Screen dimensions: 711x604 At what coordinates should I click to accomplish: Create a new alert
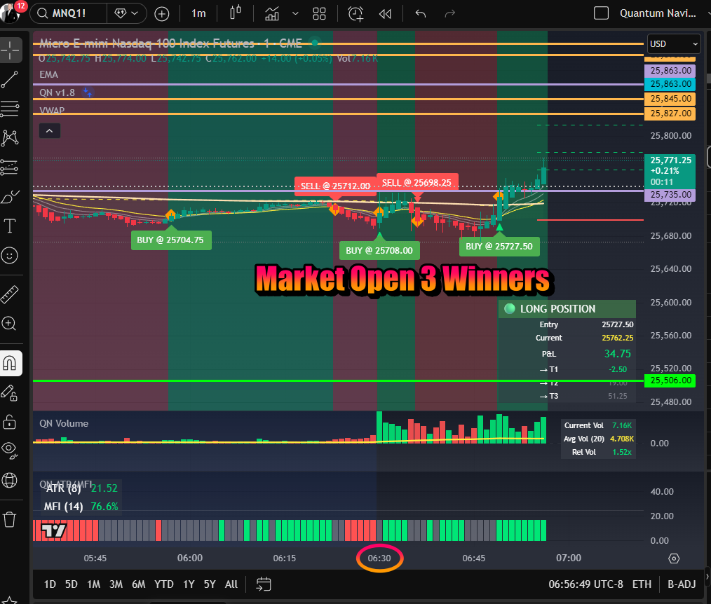point(355,13)
